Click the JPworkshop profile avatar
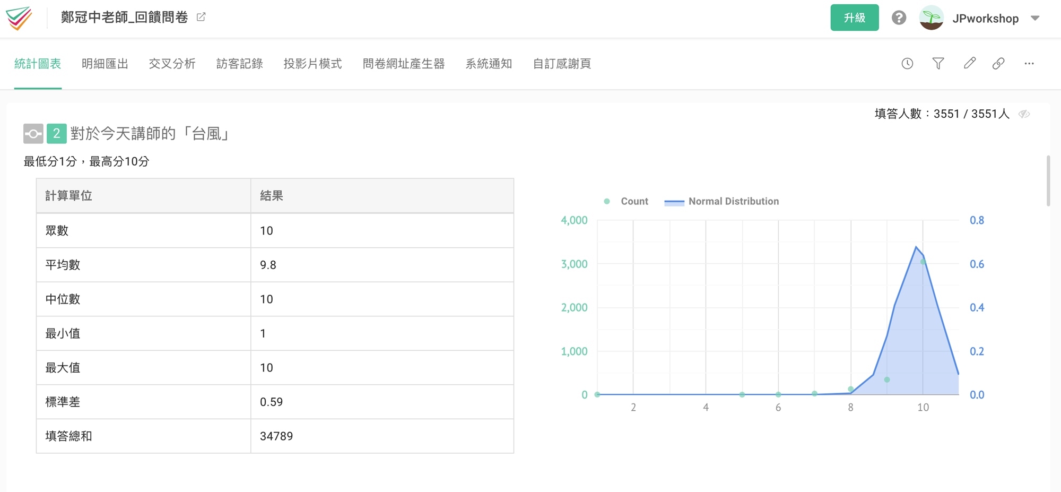The height and width of the screenshot is (492, 1061). (930, 18)
